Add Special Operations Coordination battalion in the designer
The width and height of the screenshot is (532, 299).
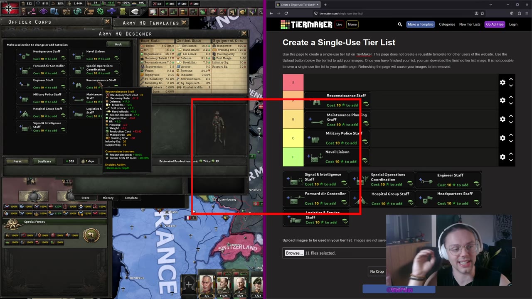94,69
